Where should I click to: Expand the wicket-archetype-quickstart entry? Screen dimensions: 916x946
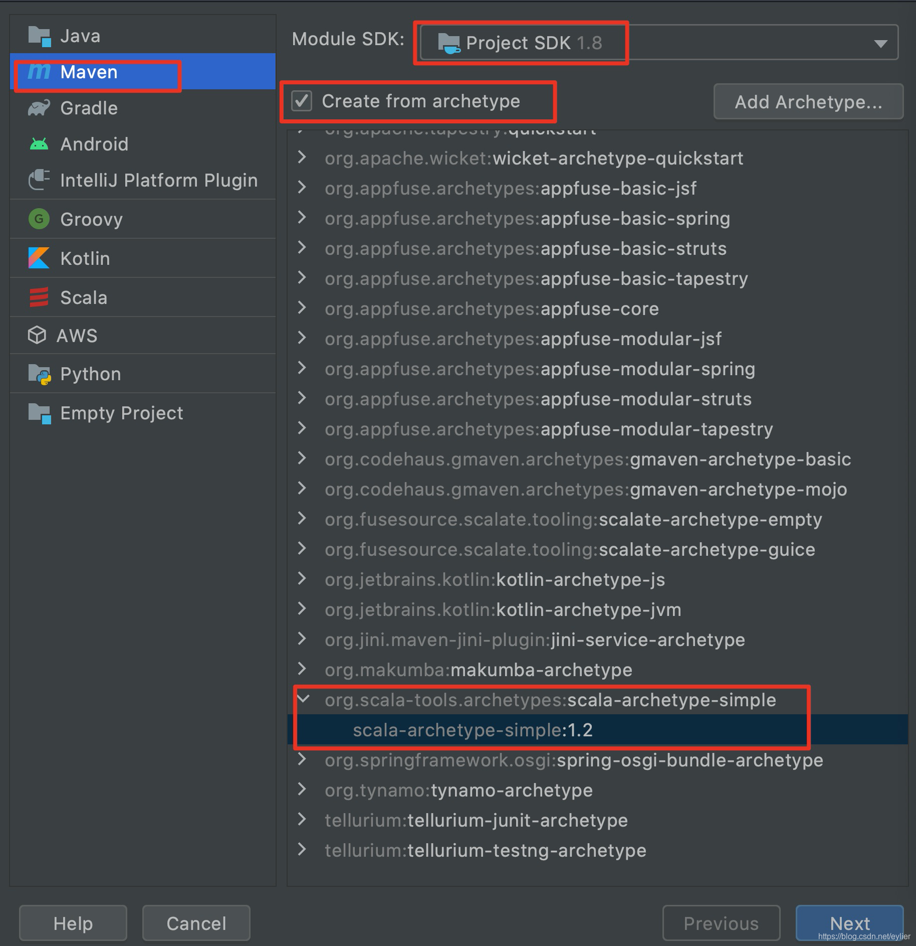coord(301,158)
